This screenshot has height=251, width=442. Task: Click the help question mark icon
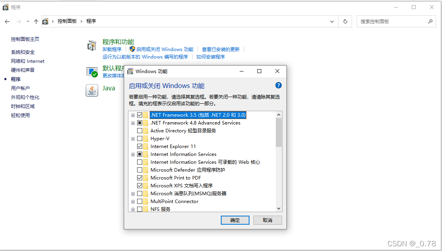tap(278, 85)
